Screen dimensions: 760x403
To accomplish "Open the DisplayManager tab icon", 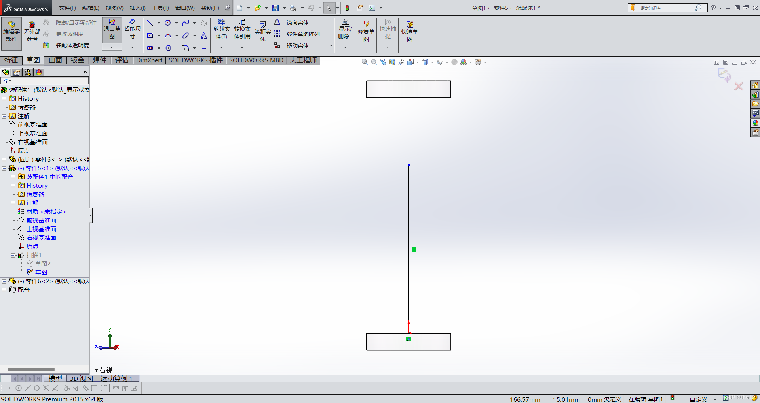I will click(x=39, y=72).
